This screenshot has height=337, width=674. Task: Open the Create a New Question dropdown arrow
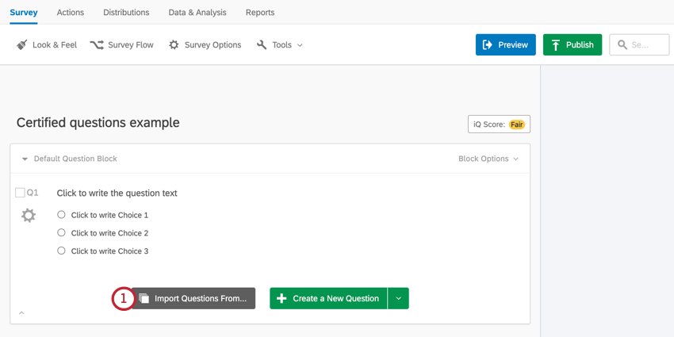398,298
